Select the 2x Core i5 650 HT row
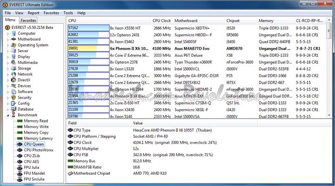 point(196,103)
